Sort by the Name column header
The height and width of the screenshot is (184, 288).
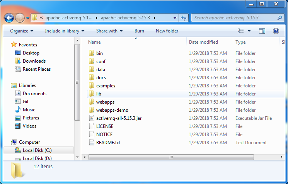point(94,42)
